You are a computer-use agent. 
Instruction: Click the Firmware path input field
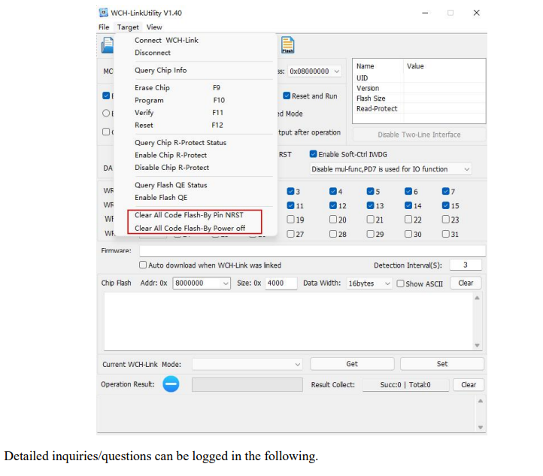tap(312, 250)
